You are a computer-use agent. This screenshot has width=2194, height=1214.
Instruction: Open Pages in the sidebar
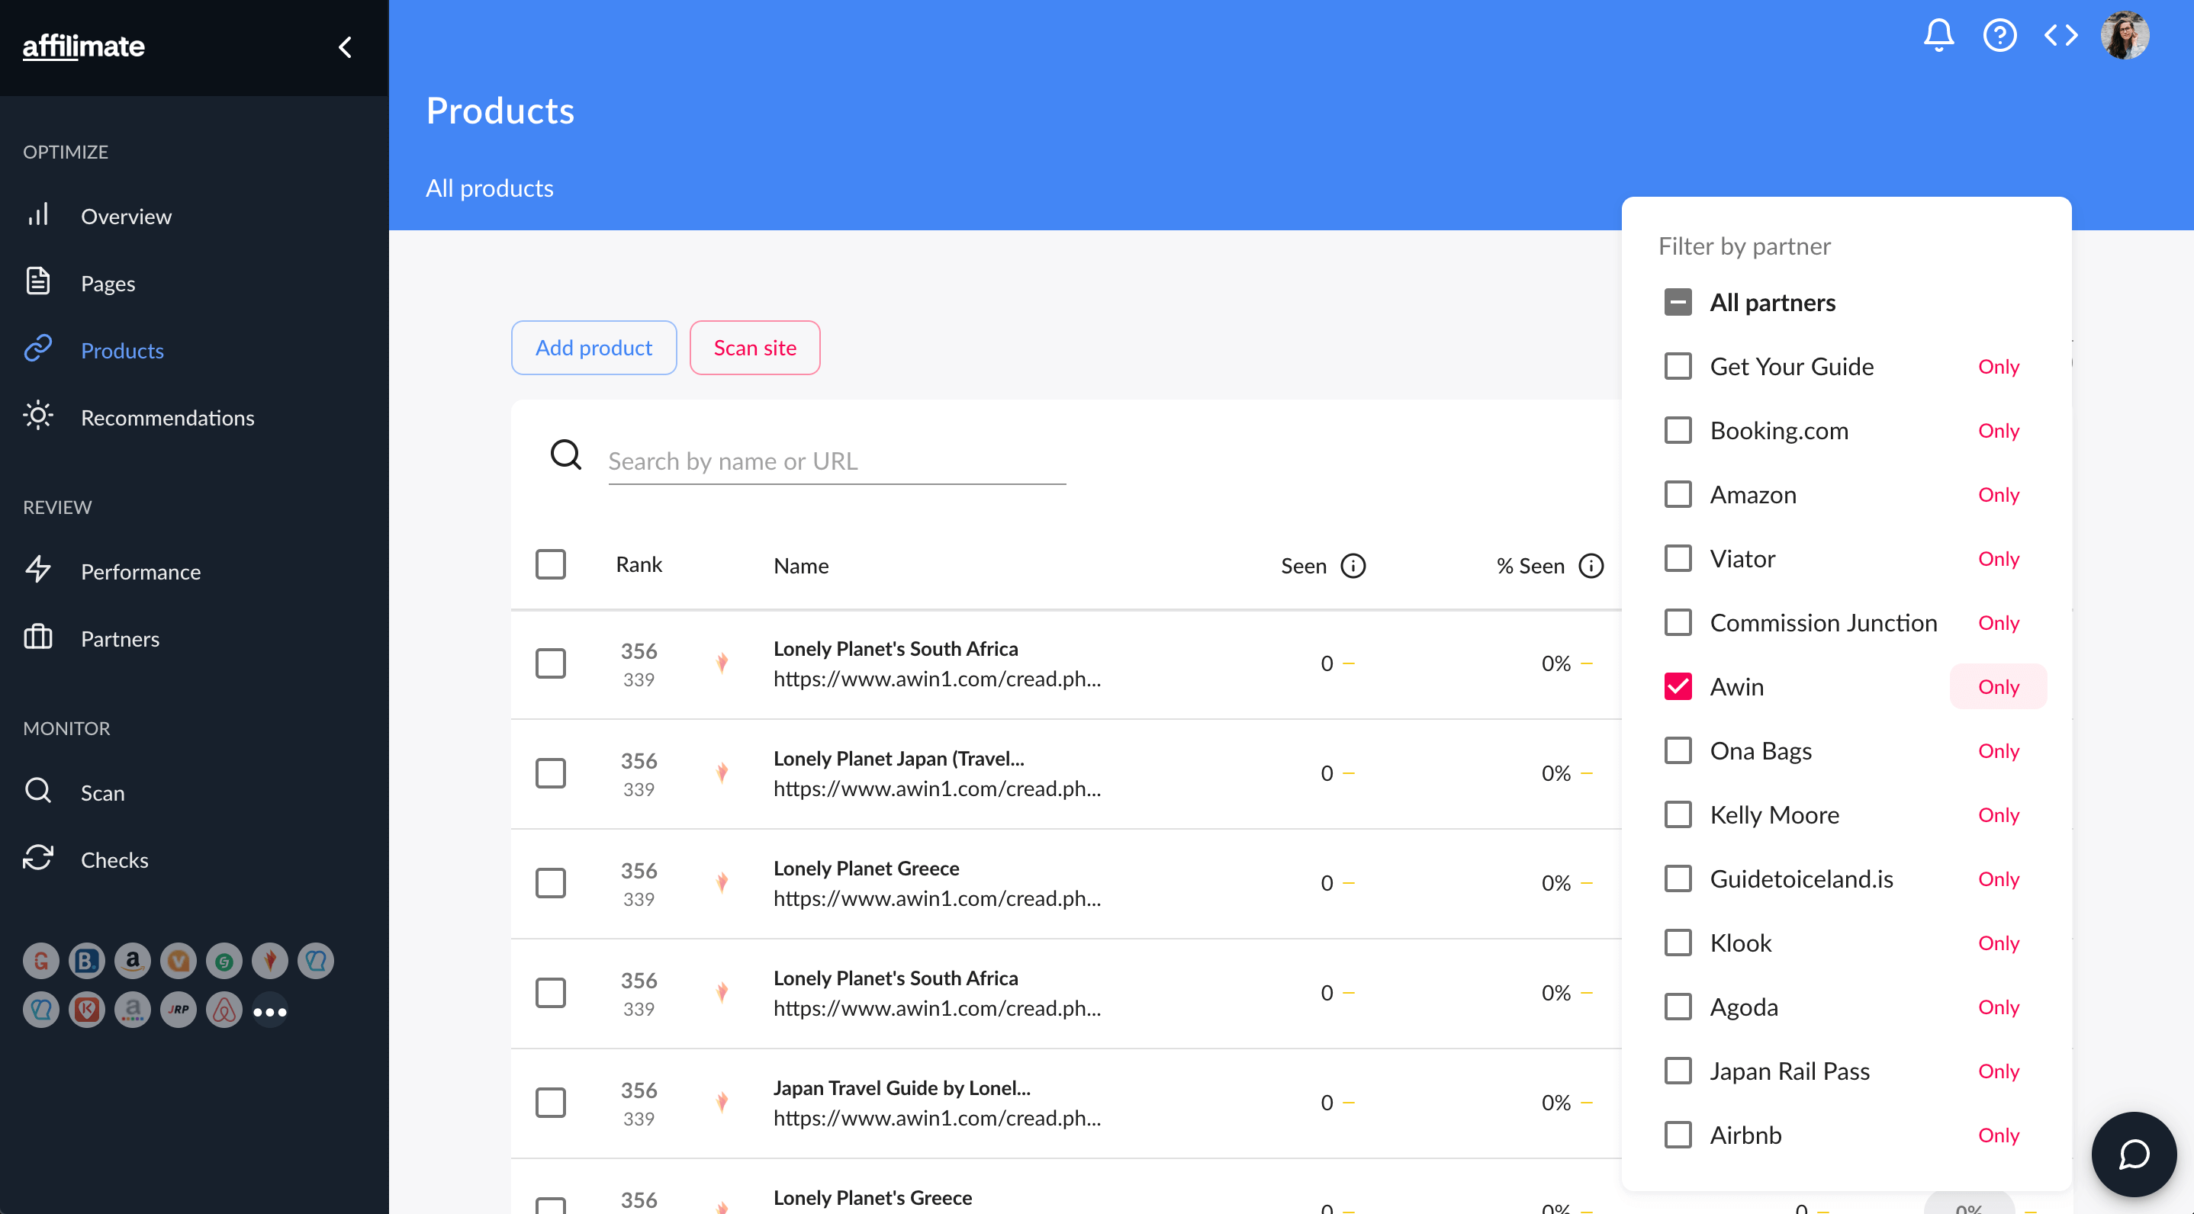[x=108, y=284]
